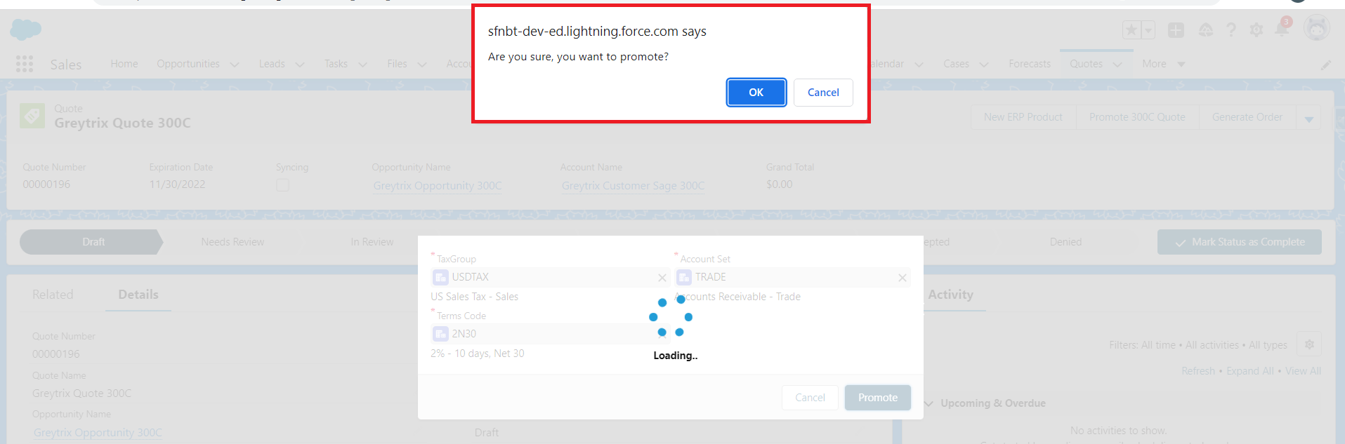Open the Help question mark icon
Screen dimensions: 1345x444
pyautogui.click(x=1231, y=30)
